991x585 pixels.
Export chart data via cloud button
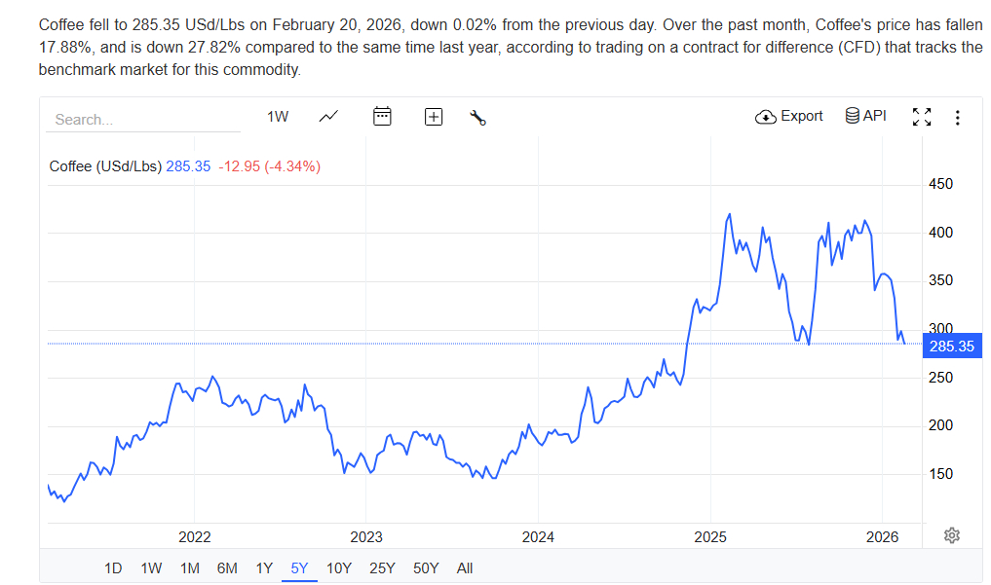pos(789,116)
